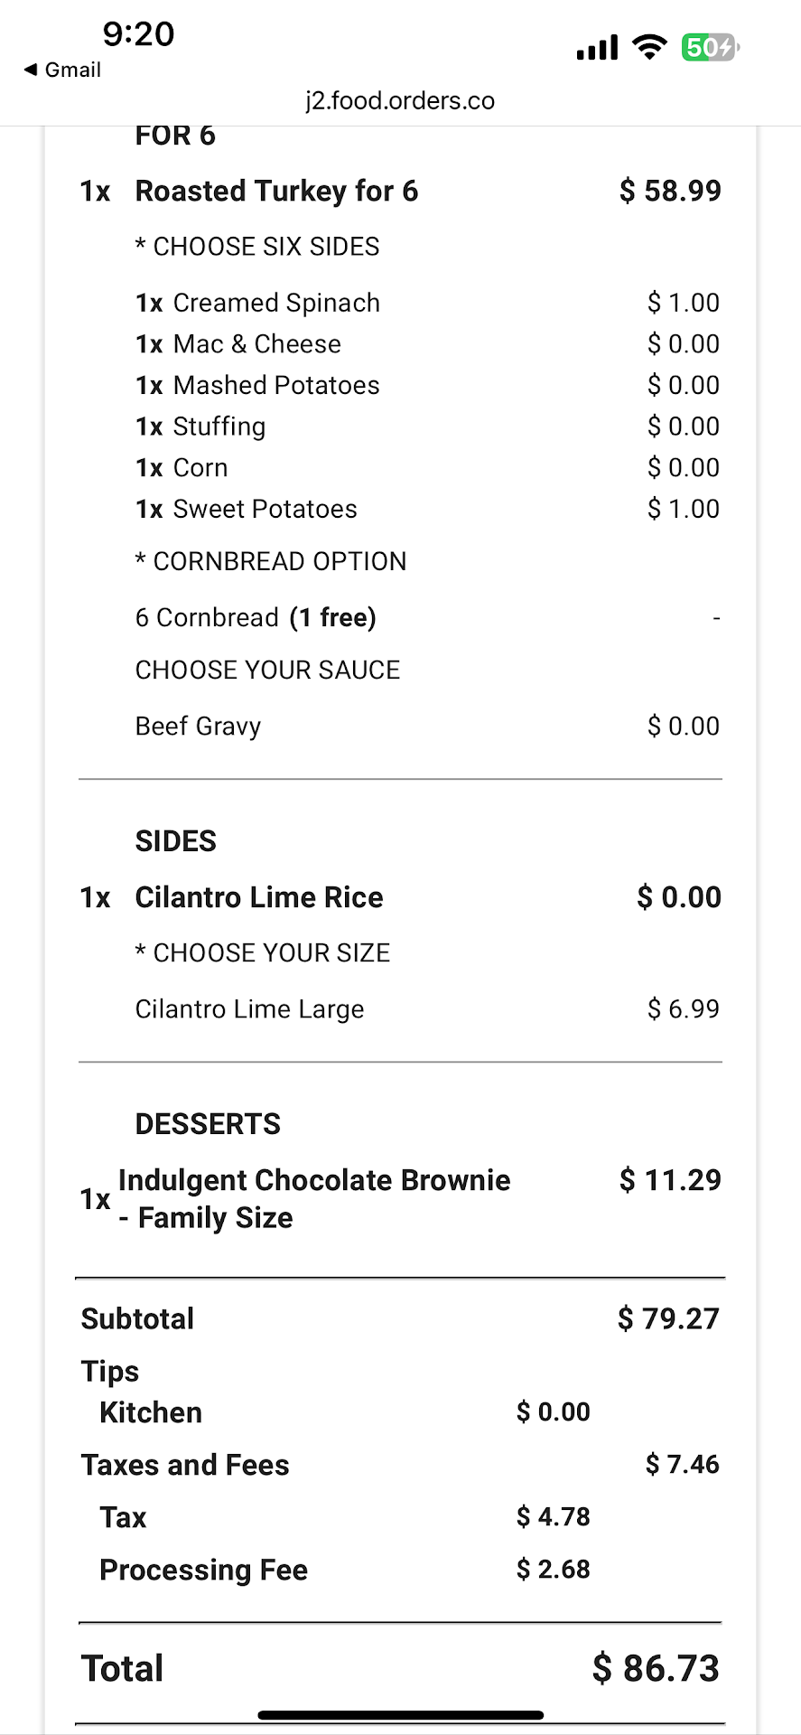Tap the Processing Fee line

click(204, 1570)
